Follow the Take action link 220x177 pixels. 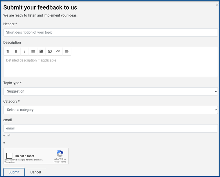pos(10,162)
